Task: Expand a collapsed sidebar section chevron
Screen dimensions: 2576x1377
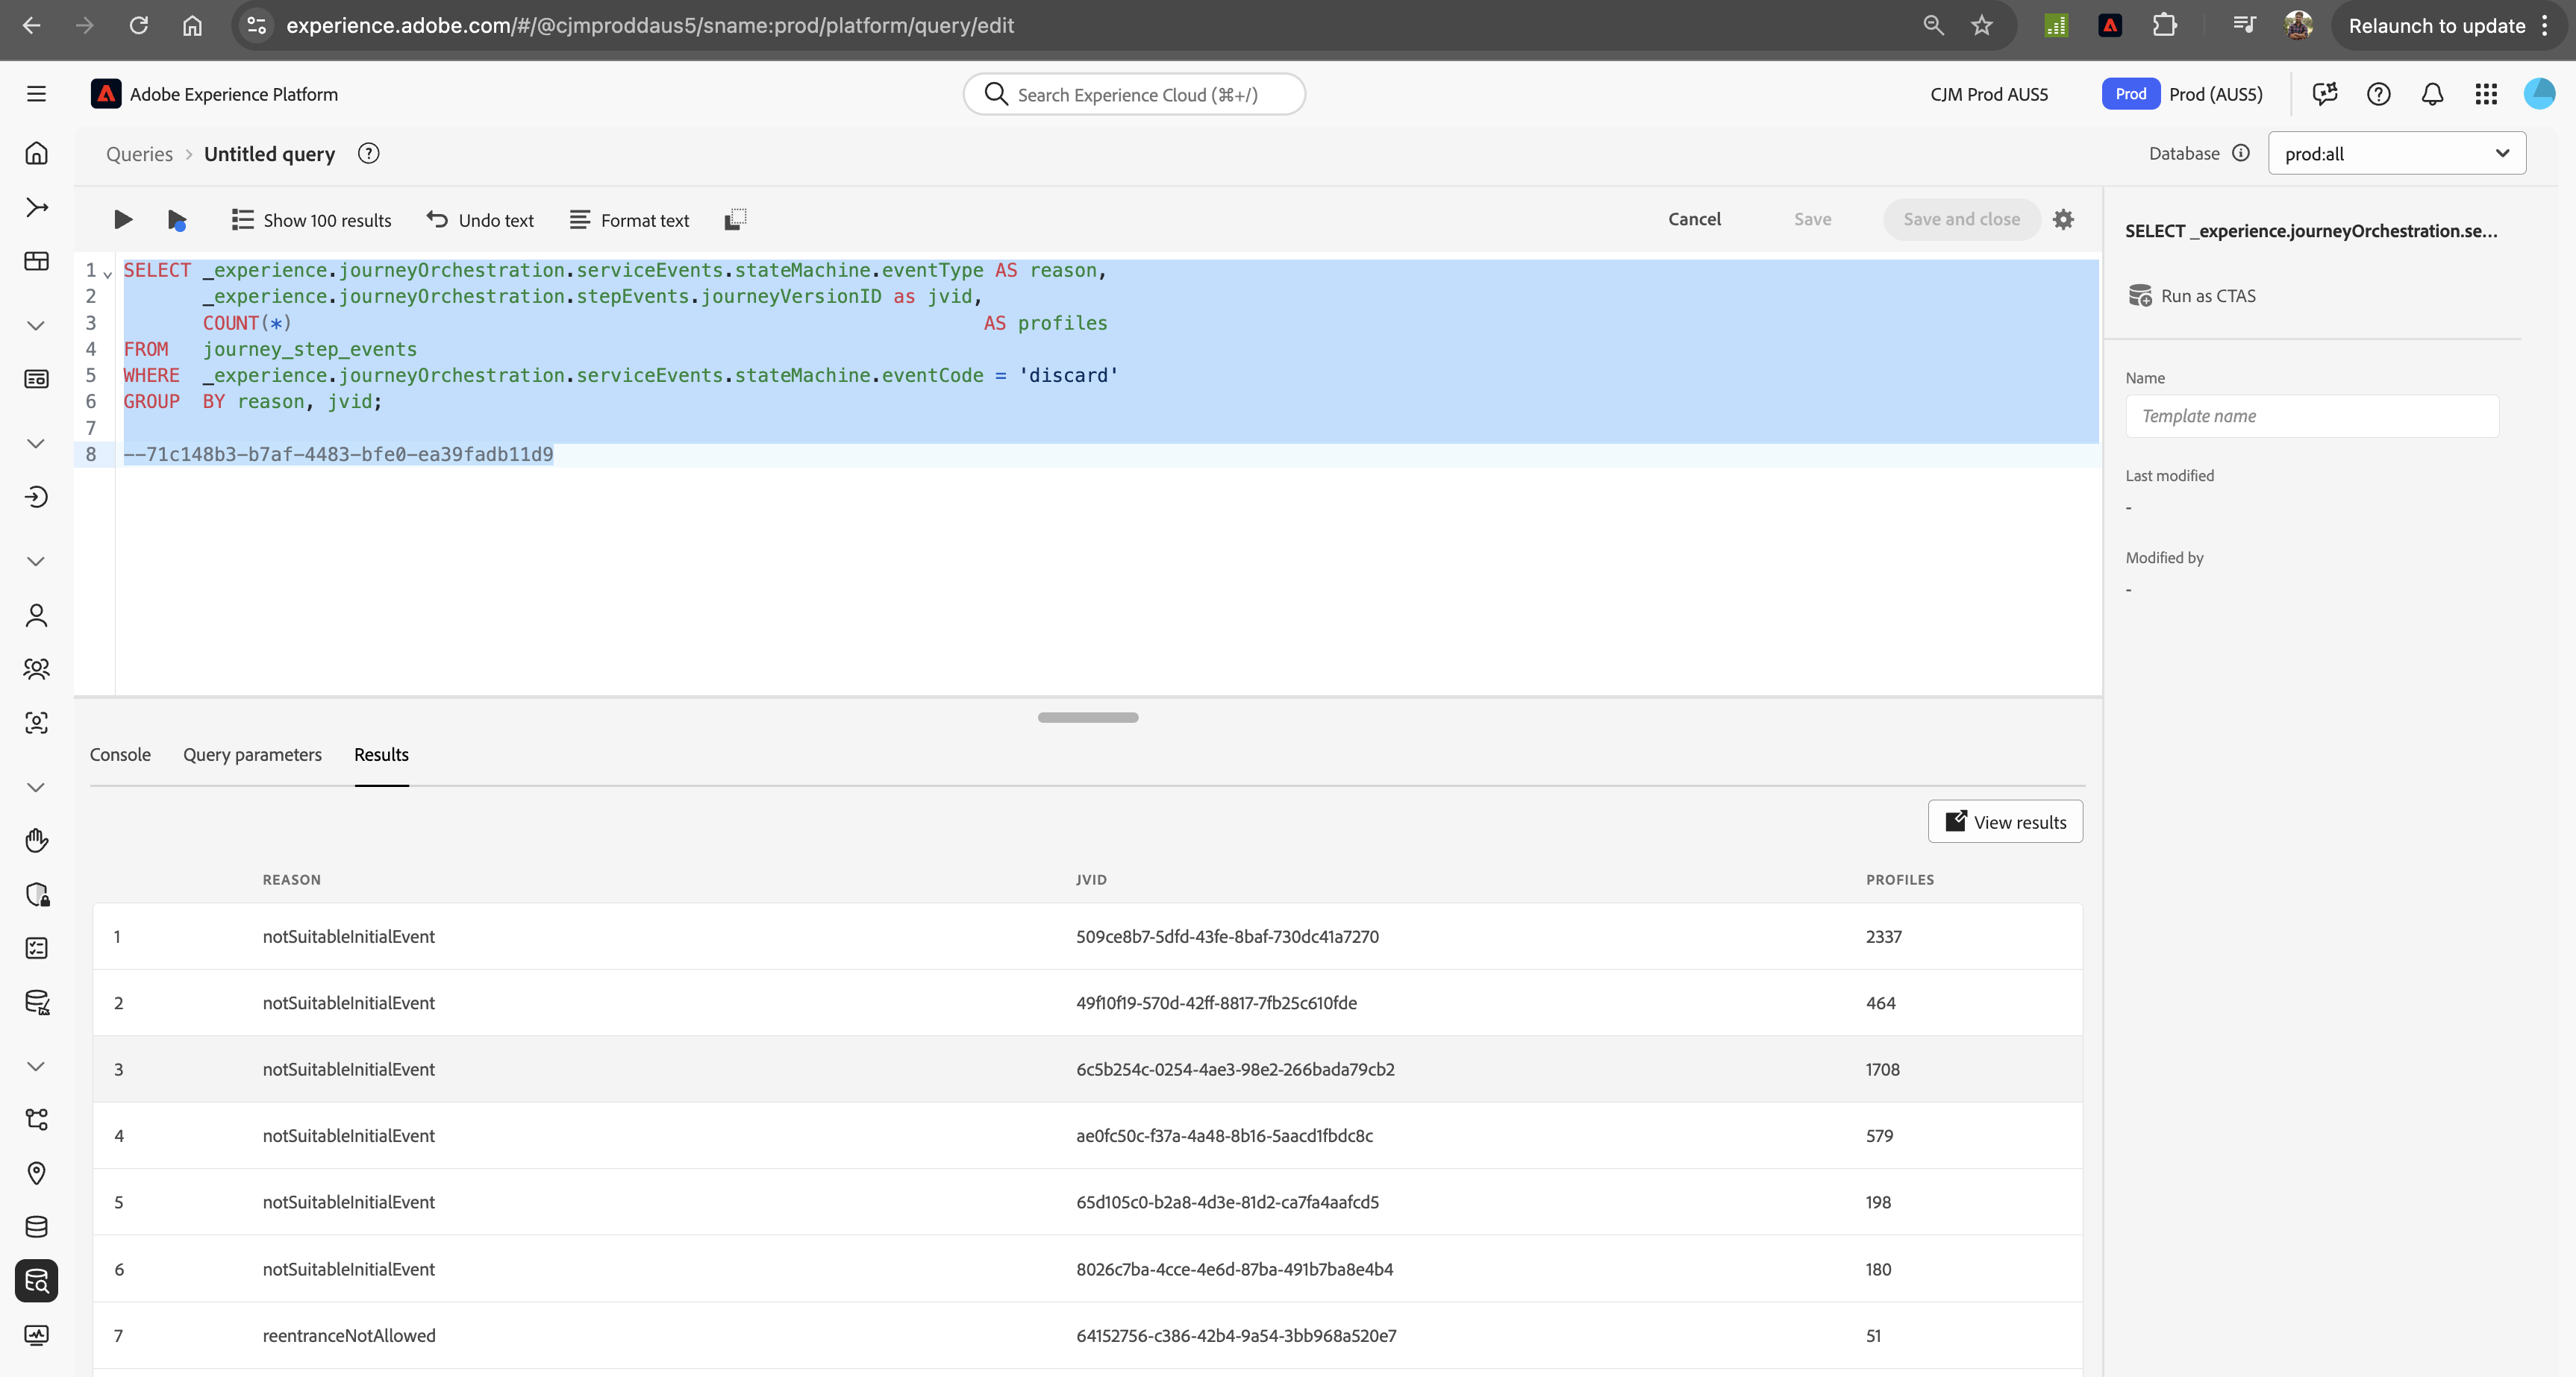Action: point(36,324)
